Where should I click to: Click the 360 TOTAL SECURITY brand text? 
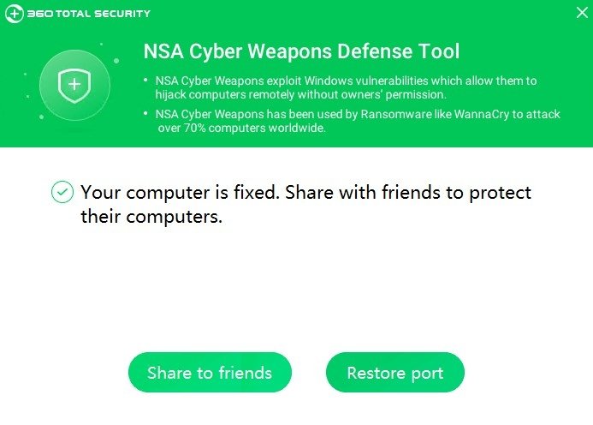tap(89, 14)
